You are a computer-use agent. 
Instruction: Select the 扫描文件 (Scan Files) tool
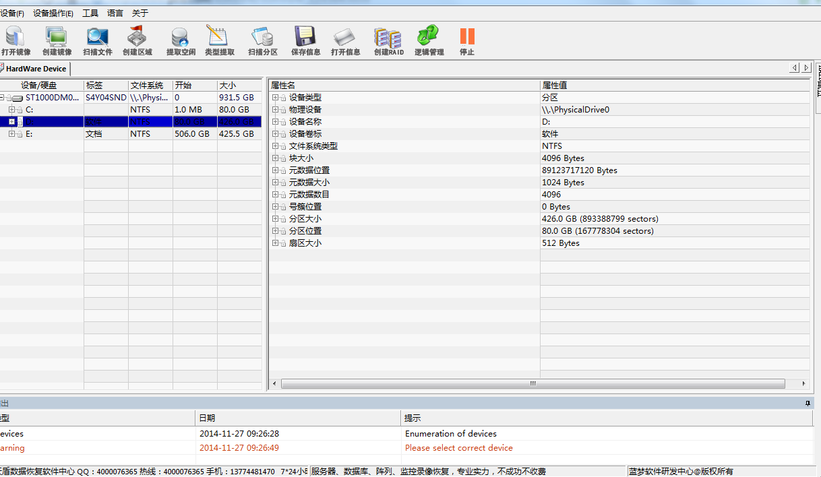[x=97, y=39]
